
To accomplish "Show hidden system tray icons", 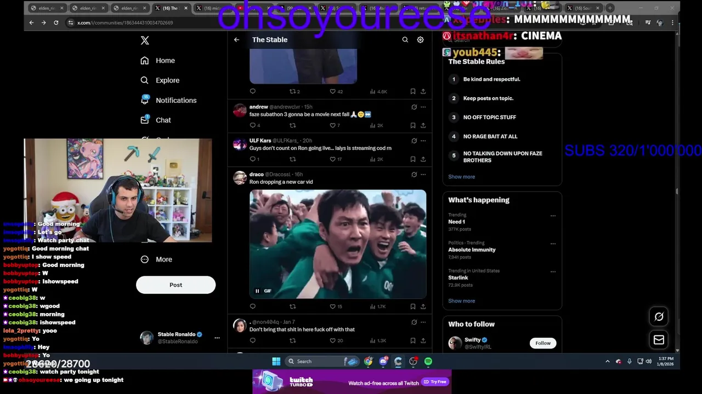I will pos(607,361).
